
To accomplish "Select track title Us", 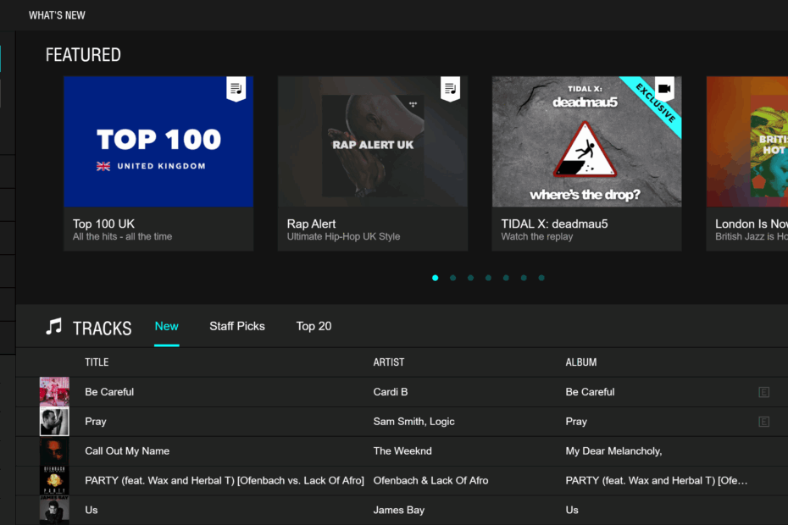I will coord(91,510).
